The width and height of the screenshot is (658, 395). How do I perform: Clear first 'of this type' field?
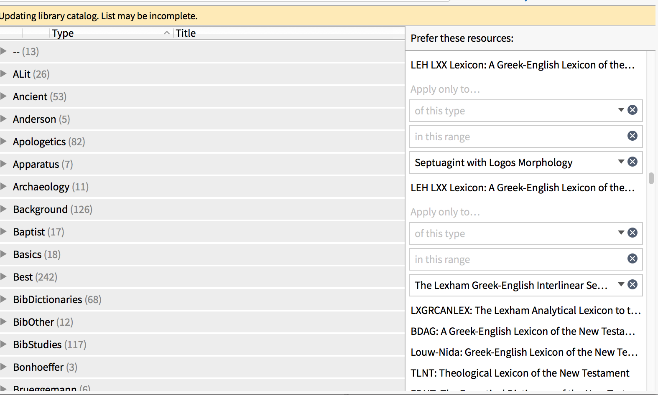click(632, 110)
